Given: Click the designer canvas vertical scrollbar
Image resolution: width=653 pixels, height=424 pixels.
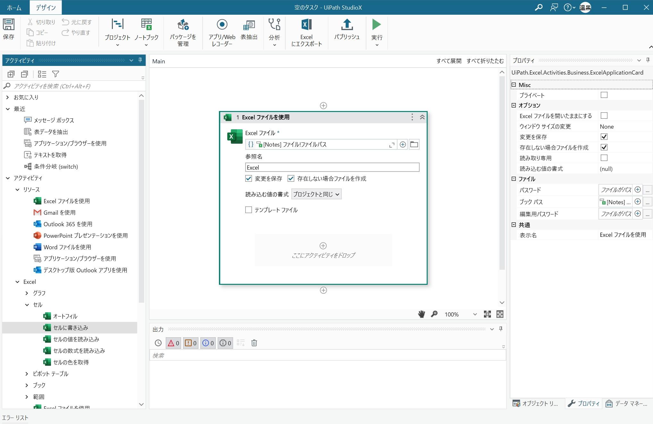Looking at the screenshot, I should 502,173.
